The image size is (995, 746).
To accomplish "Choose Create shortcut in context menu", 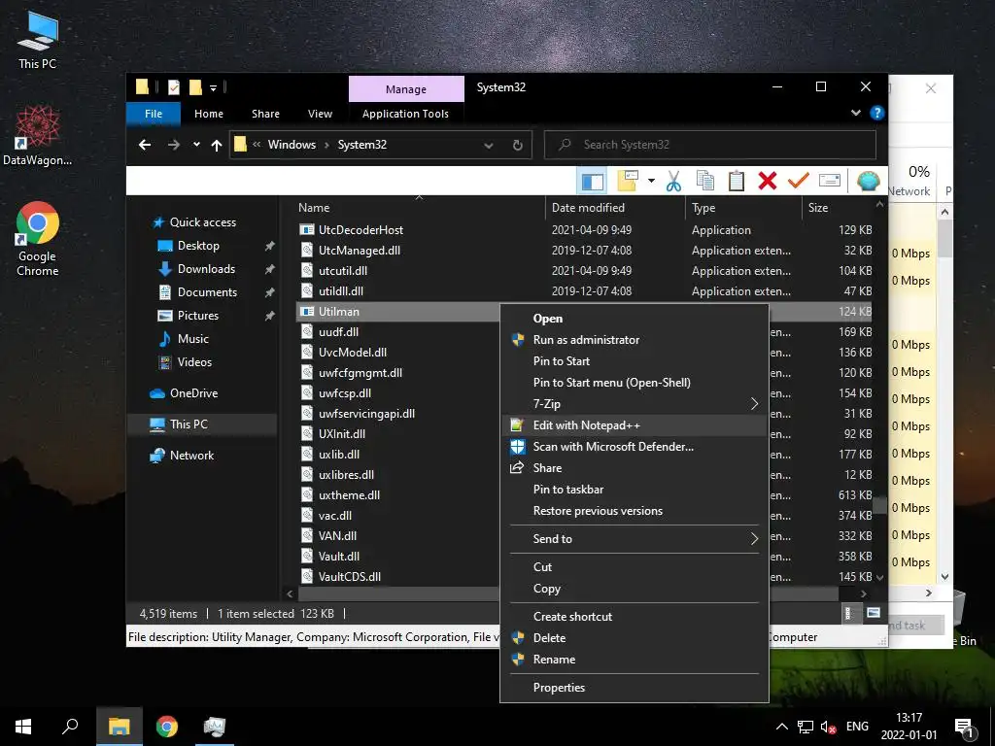I will pos(635,617).
